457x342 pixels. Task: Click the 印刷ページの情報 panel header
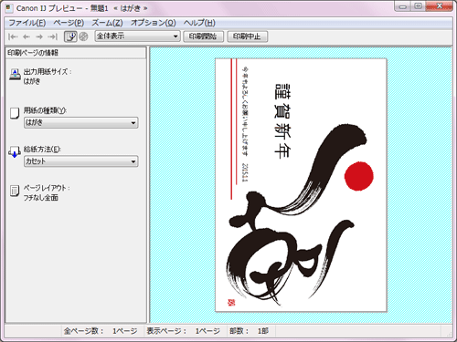[76, 53]
